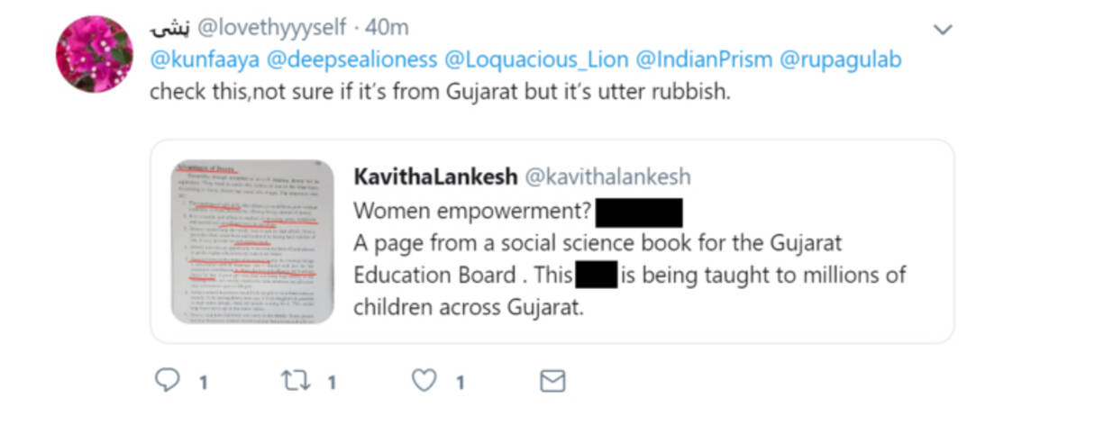Open the @IndianPrism mention
The image size is (1104, 425).
pos(704,60)
